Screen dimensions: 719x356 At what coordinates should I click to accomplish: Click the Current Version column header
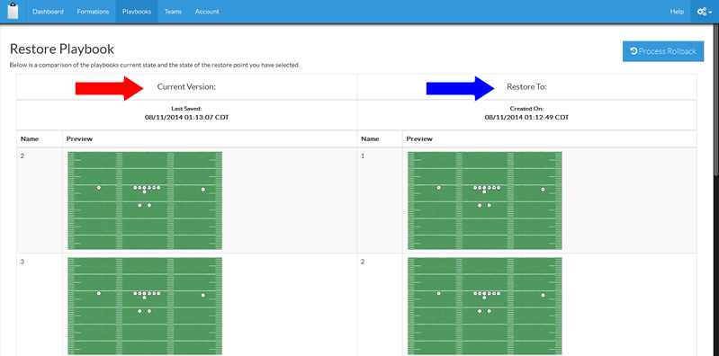(x=186, y=86)
